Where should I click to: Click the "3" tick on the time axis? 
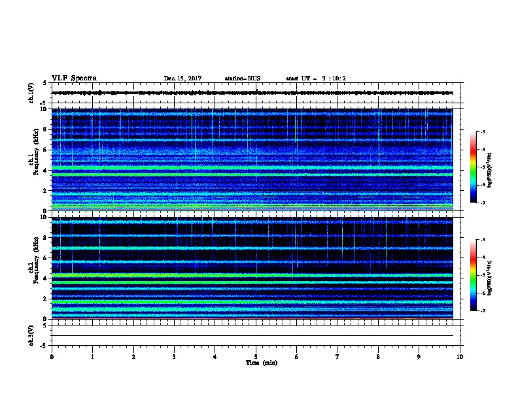coord(174,357)
